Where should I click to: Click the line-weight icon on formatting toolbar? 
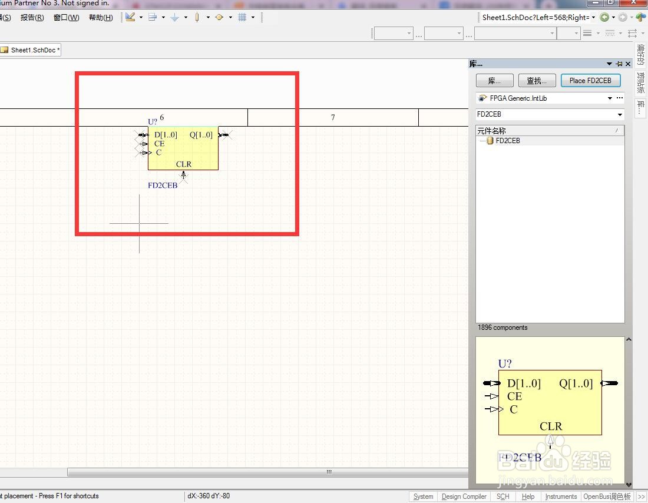coord(587,34)
